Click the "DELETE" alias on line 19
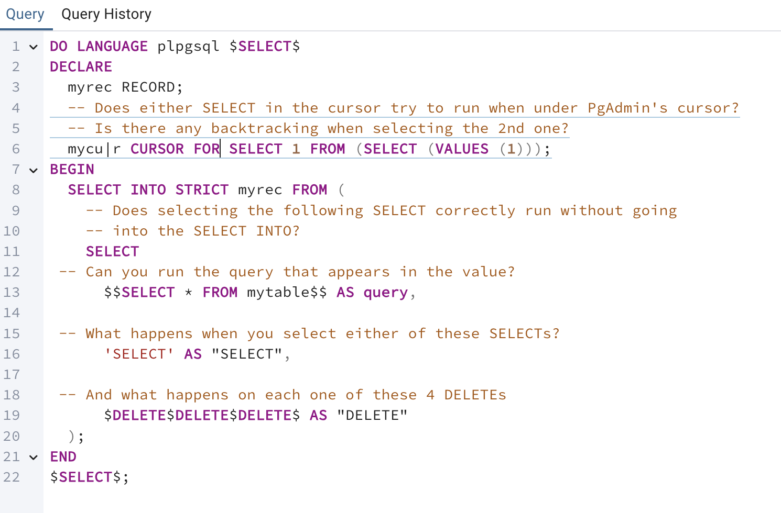Screen dimensions: 781x513 (x=372, y=416)
